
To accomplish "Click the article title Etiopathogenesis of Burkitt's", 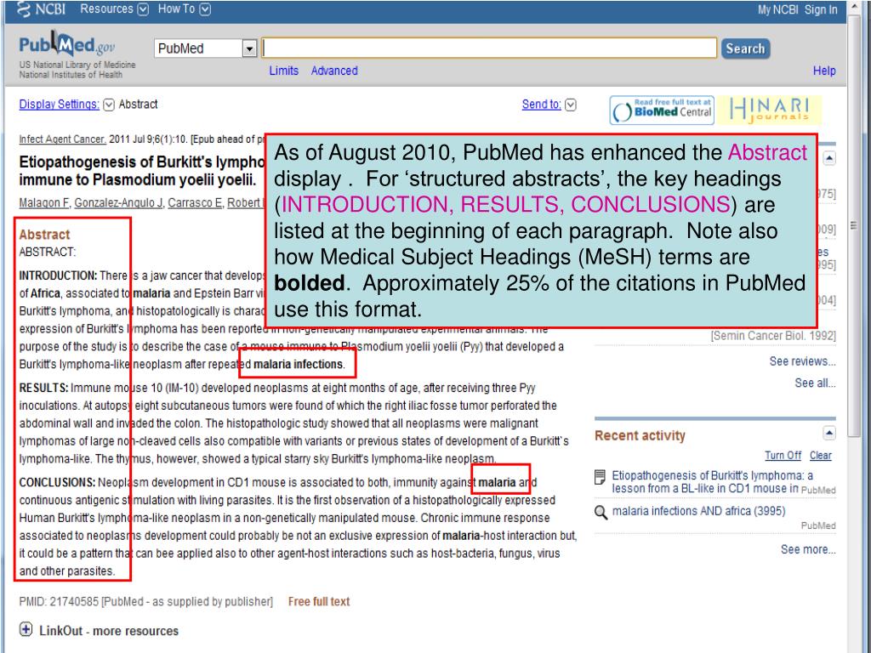I will (x=142, y=171).
